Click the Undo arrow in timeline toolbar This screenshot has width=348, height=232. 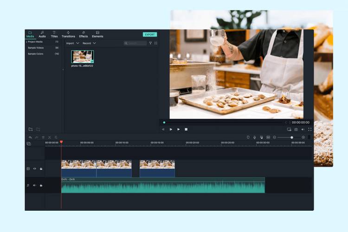[x=31, y=137]
